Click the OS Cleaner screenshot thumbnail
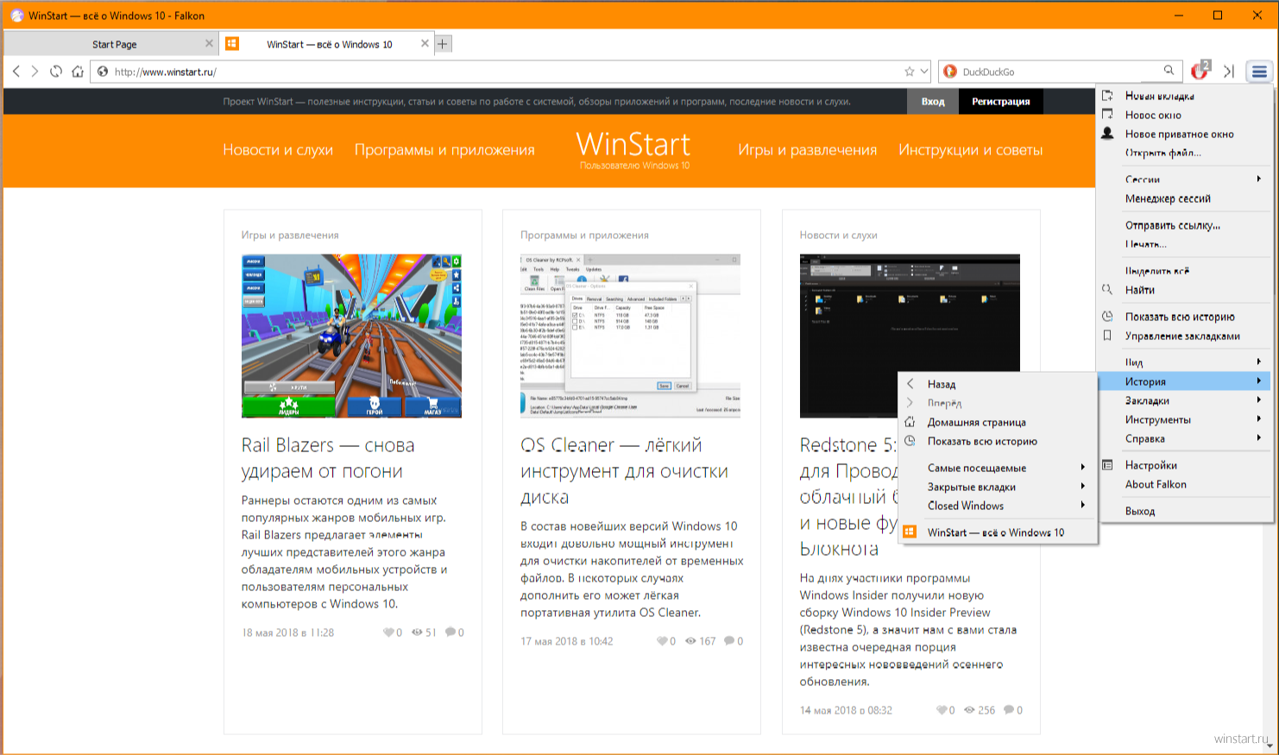 [x=630, y=336]
